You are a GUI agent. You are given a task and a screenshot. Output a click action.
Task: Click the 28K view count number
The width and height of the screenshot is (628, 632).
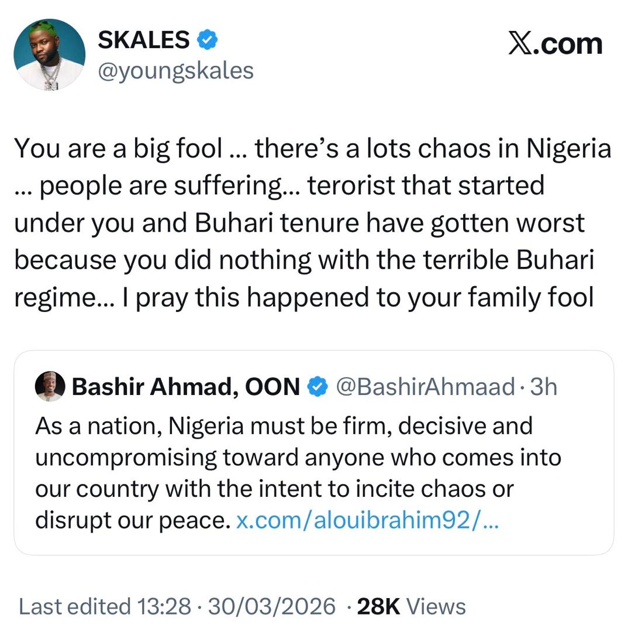(x=378, y=606)
